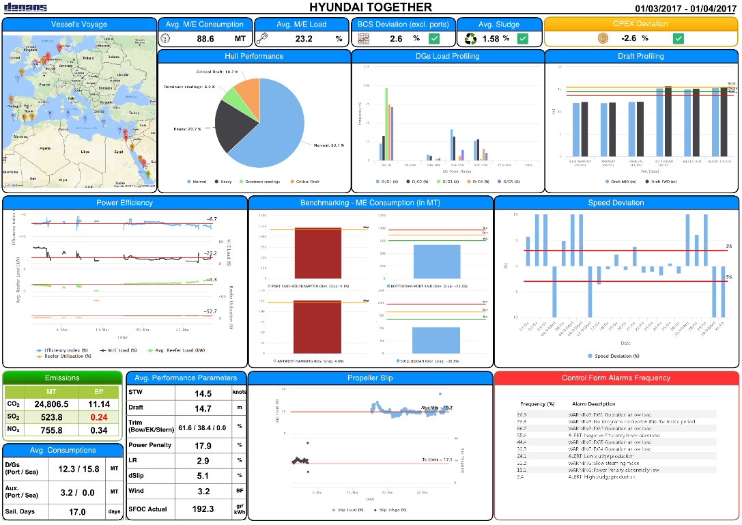
Task: Select the Power Efficiency panel header
Action: pyautogui.click(x=125, y=203)
